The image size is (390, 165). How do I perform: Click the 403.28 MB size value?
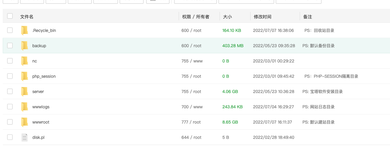(233, 46)
